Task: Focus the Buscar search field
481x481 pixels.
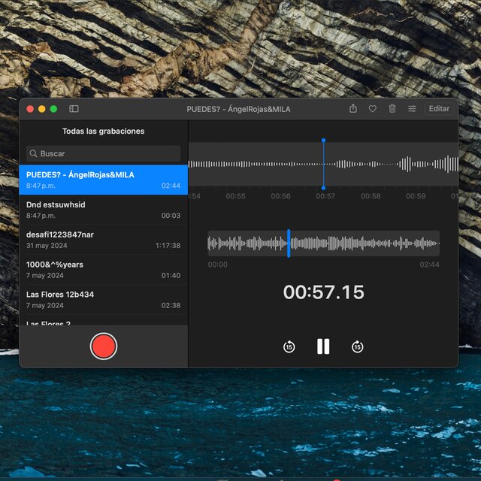Action: 104,153
